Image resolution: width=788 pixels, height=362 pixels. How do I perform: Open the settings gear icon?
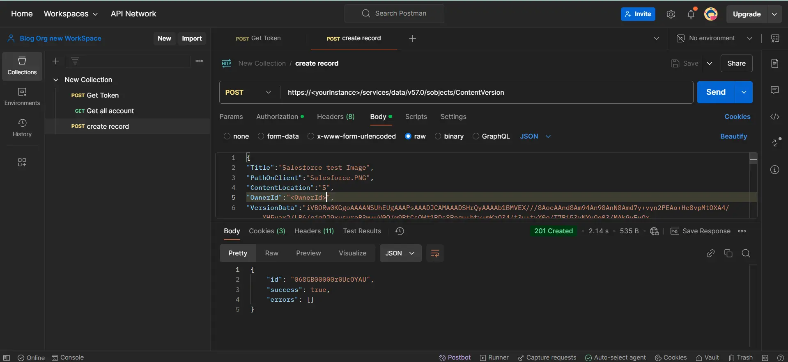671,14
